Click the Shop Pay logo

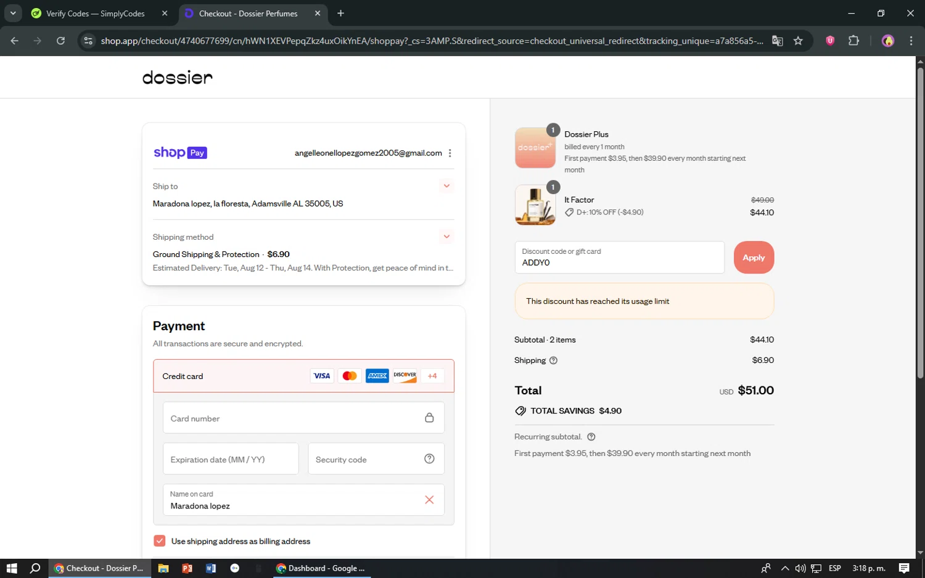click(x=180, y=152)
